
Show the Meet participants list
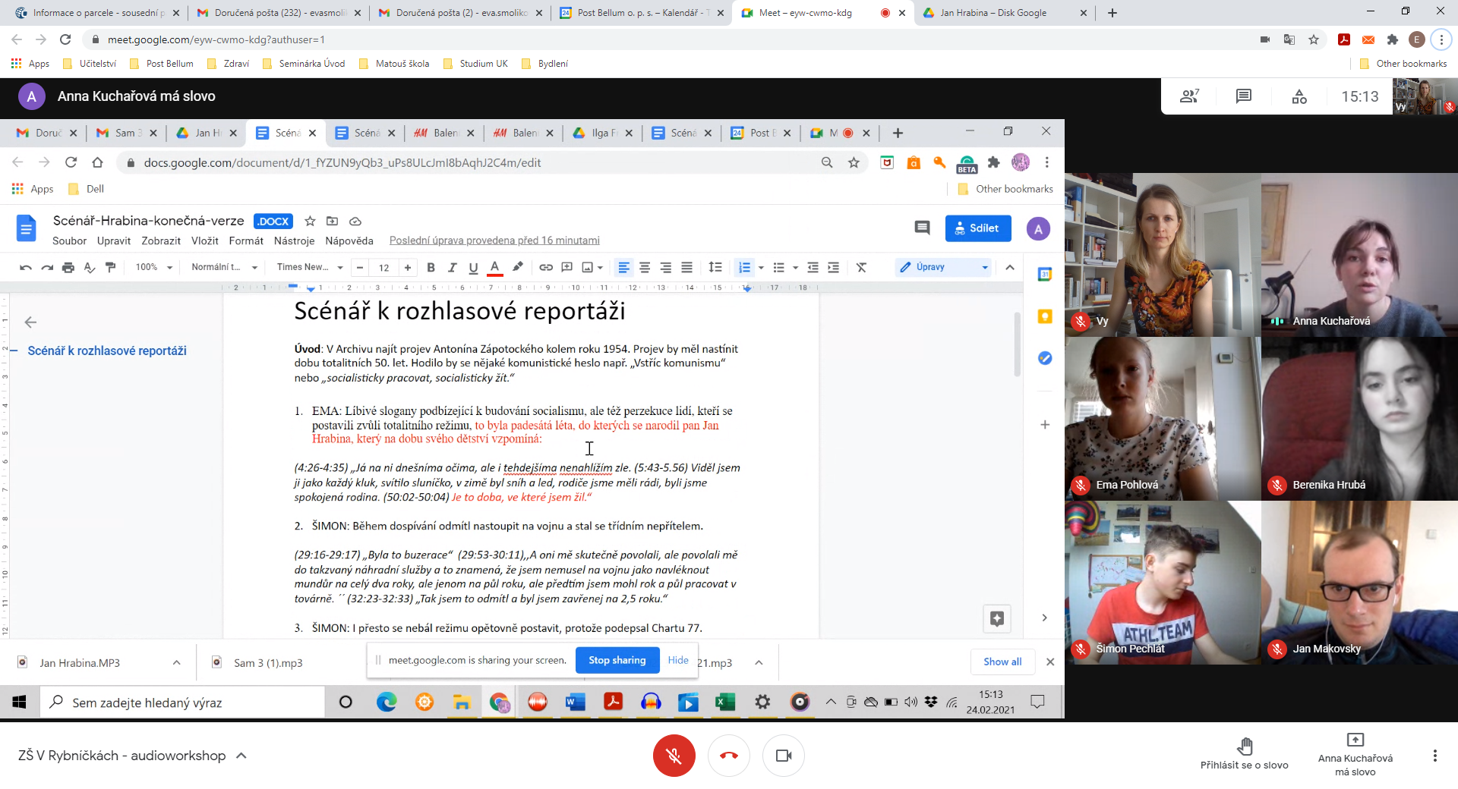[x=1188, y=96]
